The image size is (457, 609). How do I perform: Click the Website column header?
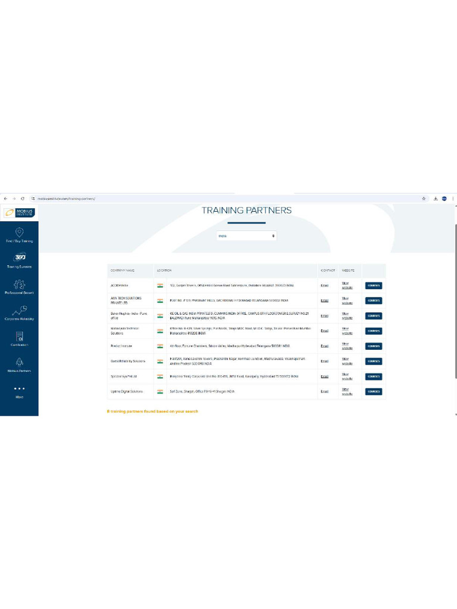pos(348,271)
